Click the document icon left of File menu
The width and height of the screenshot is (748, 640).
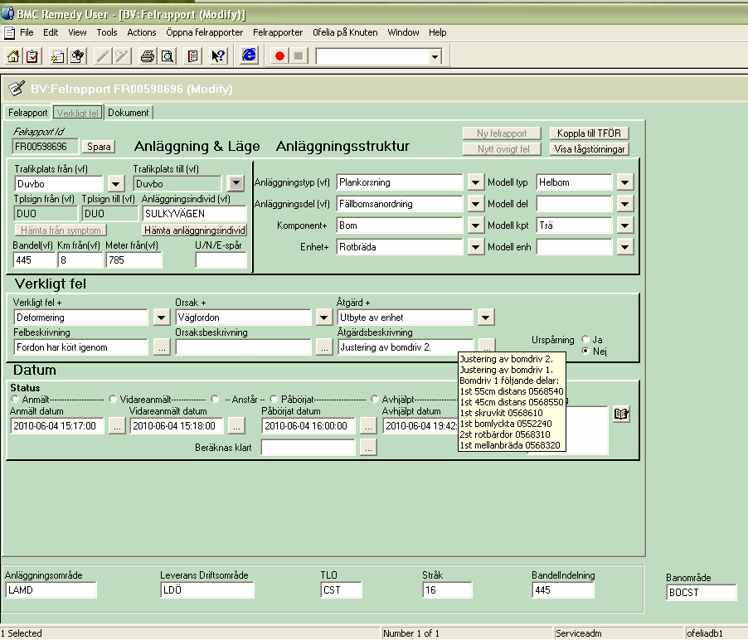tap(10, 33)
